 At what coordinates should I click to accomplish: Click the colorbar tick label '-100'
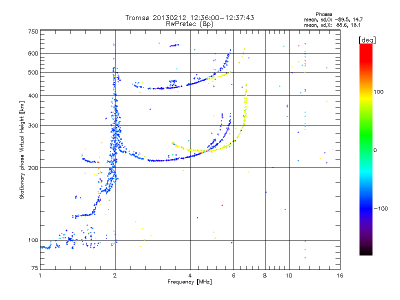pos(380,208)
